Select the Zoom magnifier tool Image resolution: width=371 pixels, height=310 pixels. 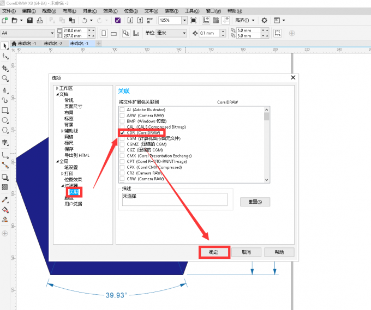pyautogui.click(x=5, y=78)
